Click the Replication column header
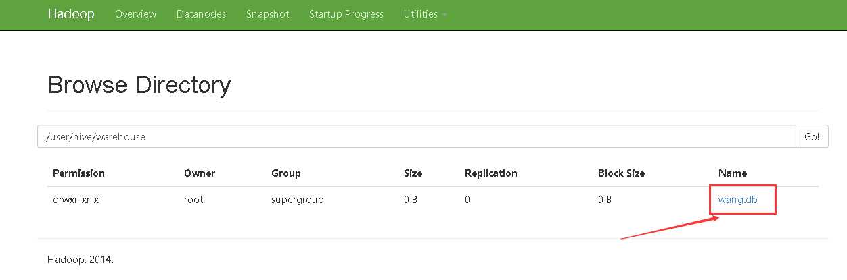The image size is (847, 280). click(x=490, y=173)
